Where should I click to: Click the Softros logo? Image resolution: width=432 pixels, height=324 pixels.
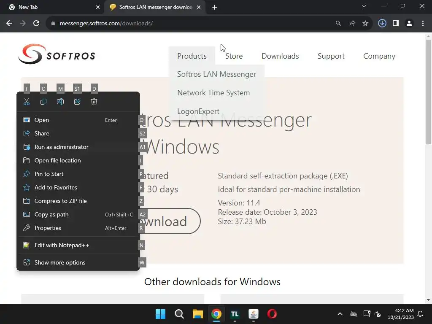[57, 54]
